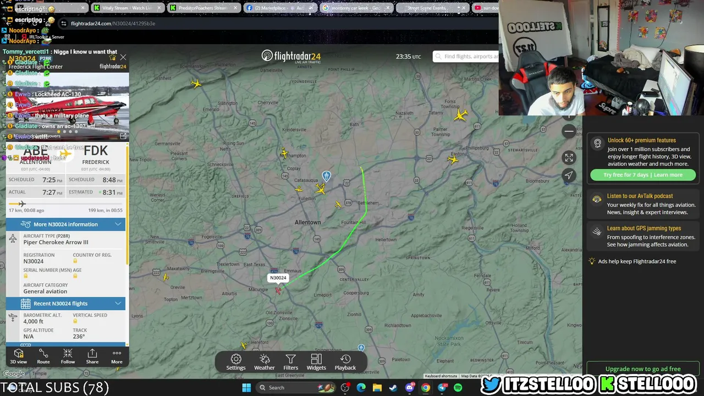Click the 23:35 UTC clock
The height and width of the screenshot is (396, 704).
tap(409, 57)
